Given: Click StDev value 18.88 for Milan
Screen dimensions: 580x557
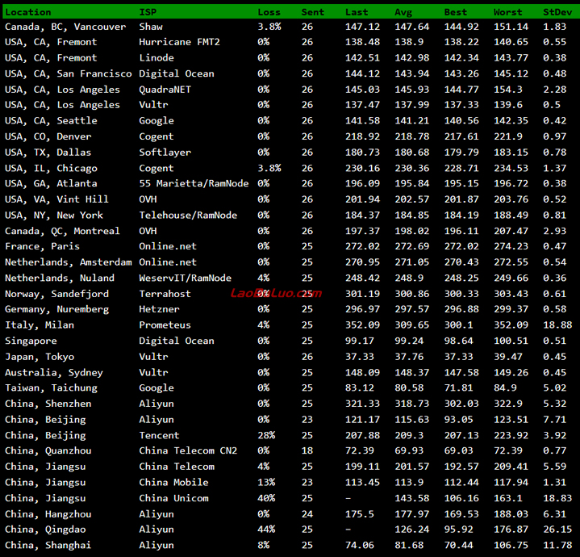Looking at the screenshot, I should pyautogui.click(x=557, y=325).
